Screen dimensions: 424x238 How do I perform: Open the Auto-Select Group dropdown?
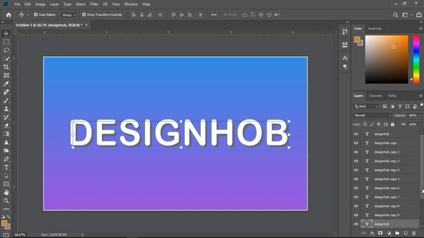point(68,15)
